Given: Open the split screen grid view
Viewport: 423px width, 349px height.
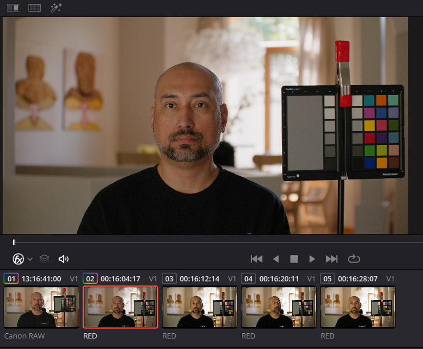Looking at the screenshot, I should click(x=34, y=8).
